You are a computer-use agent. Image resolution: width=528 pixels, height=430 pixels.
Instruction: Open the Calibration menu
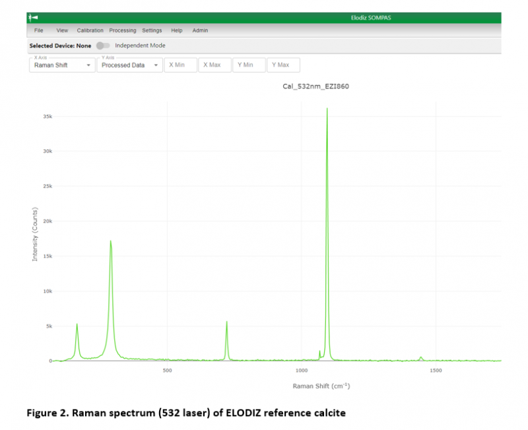click(x=90, y=30)
